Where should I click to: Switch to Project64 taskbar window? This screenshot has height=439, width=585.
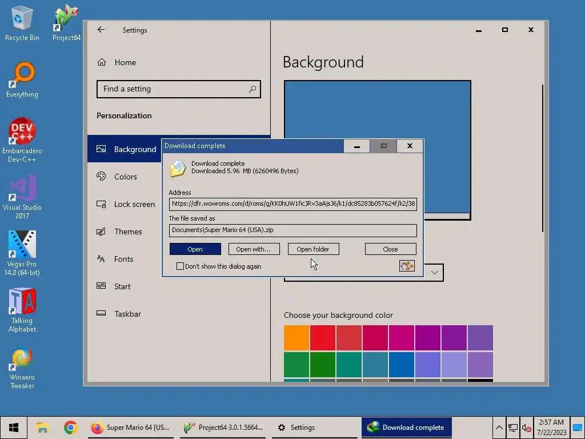point(223,428)
